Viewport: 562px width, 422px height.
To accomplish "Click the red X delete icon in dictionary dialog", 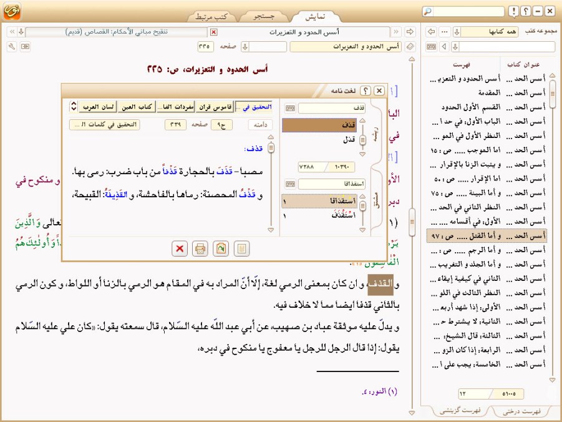I will pyautogui.click(x=180, y=248).
